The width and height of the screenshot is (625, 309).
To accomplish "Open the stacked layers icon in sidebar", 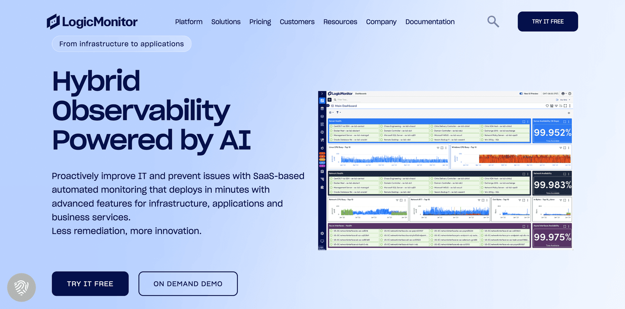I will point(322,116).
